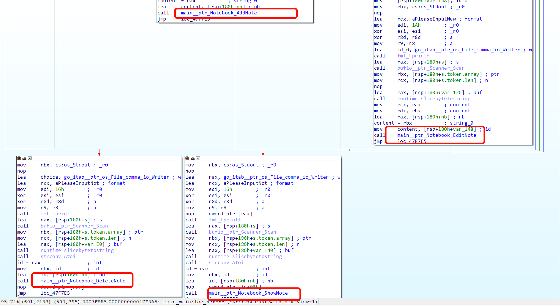Click the pencil edit icon in the ShowNote block
This screenshot has height=306, width=560.
(x=192, y=158)
